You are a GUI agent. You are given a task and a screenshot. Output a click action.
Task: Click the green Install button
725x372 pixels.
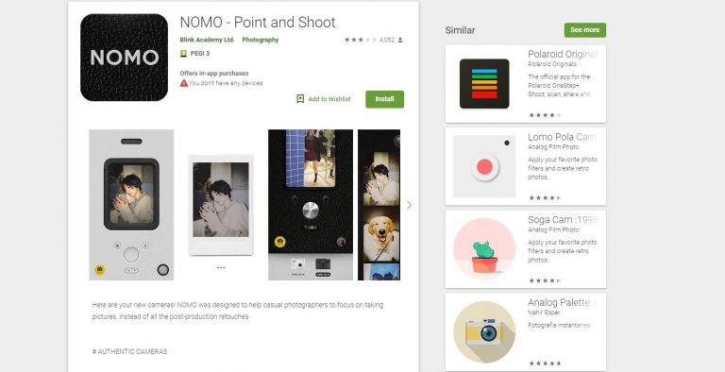tap(385, 99)
